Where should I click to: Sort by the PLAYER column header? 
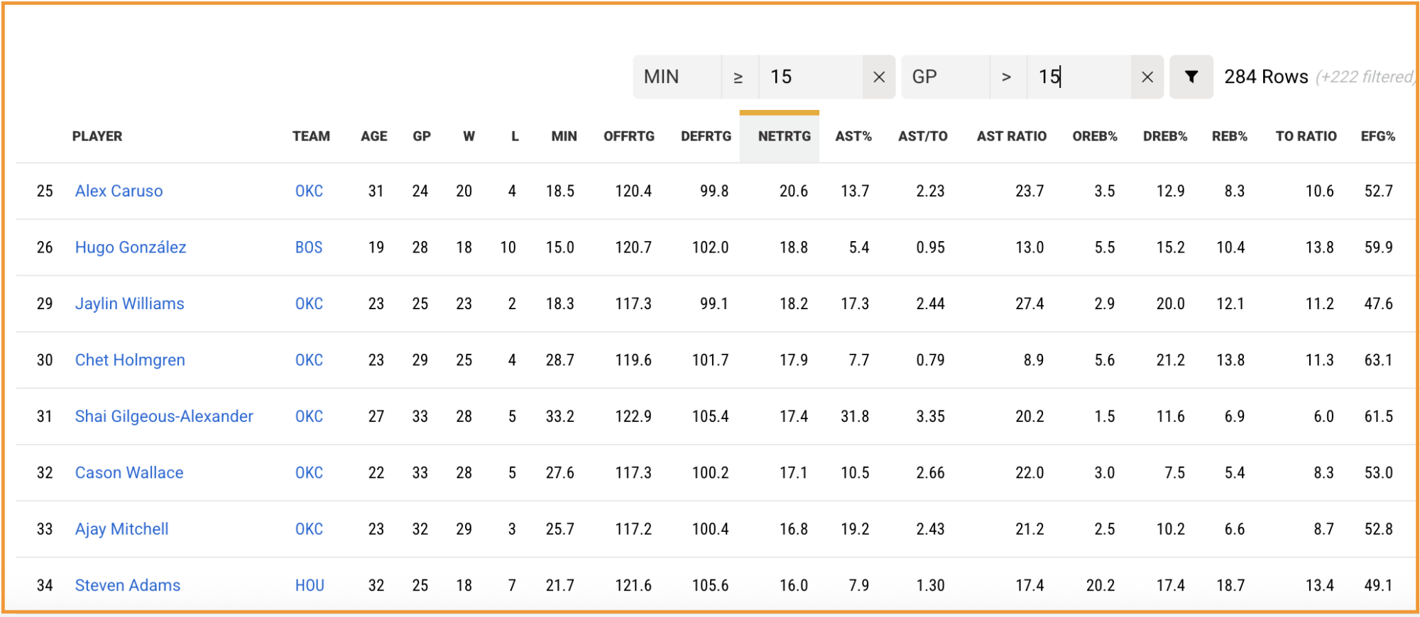click(97, 136)
